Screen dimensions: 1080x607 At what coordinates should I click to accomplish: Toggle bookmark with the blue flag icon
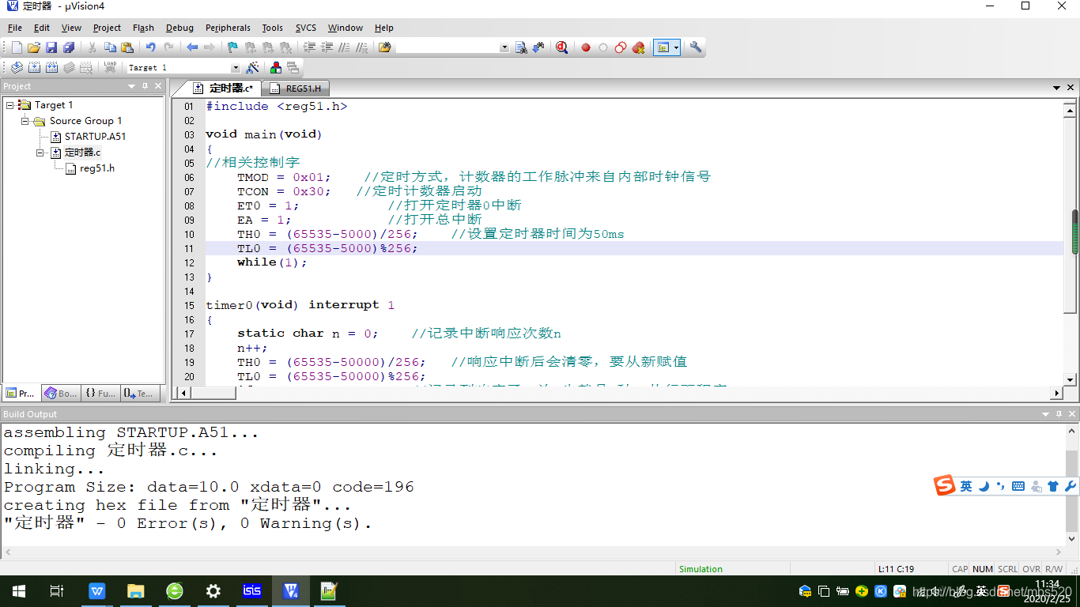click(232, 47)
